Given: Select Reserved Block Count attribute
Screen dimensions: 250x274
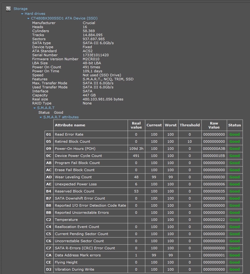Looking at the screenshot, I should tap(74, 191).
